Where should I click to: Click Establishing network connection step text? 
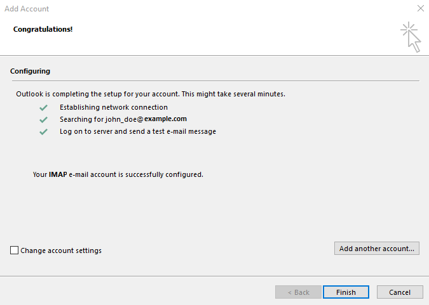coord(114,107)
